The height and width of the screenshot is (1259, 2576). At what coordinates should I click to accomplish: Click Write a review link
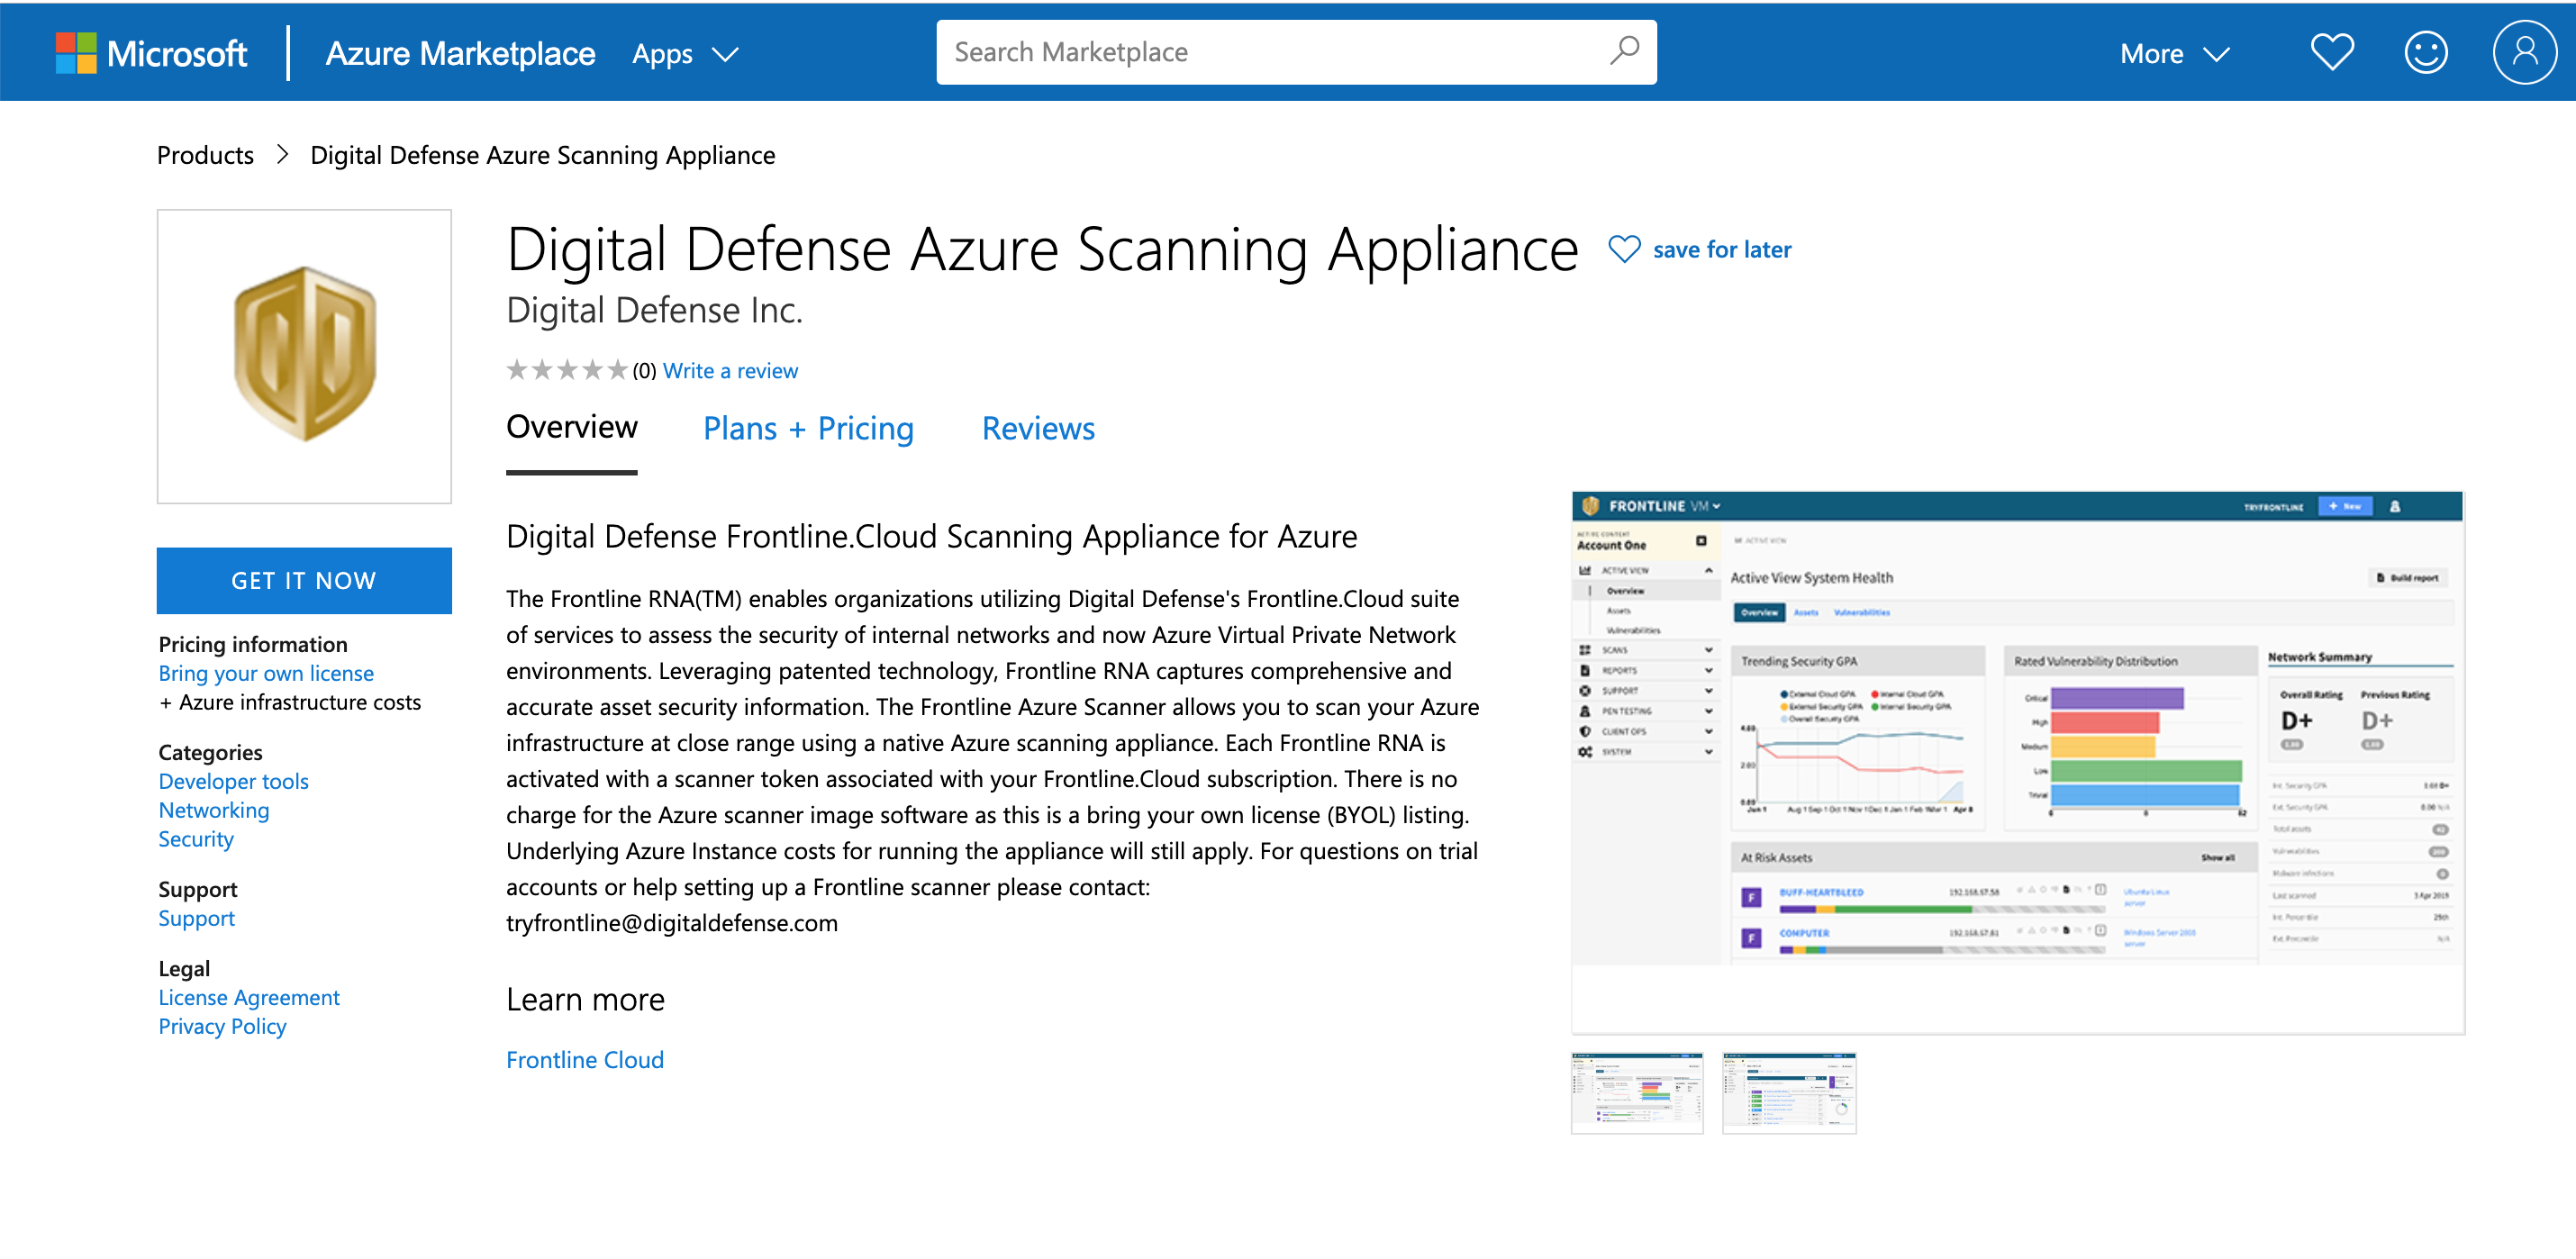[x=730, y=370]
